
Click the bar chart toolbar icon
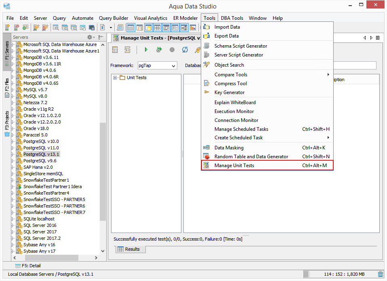click(x=193, y=27)
